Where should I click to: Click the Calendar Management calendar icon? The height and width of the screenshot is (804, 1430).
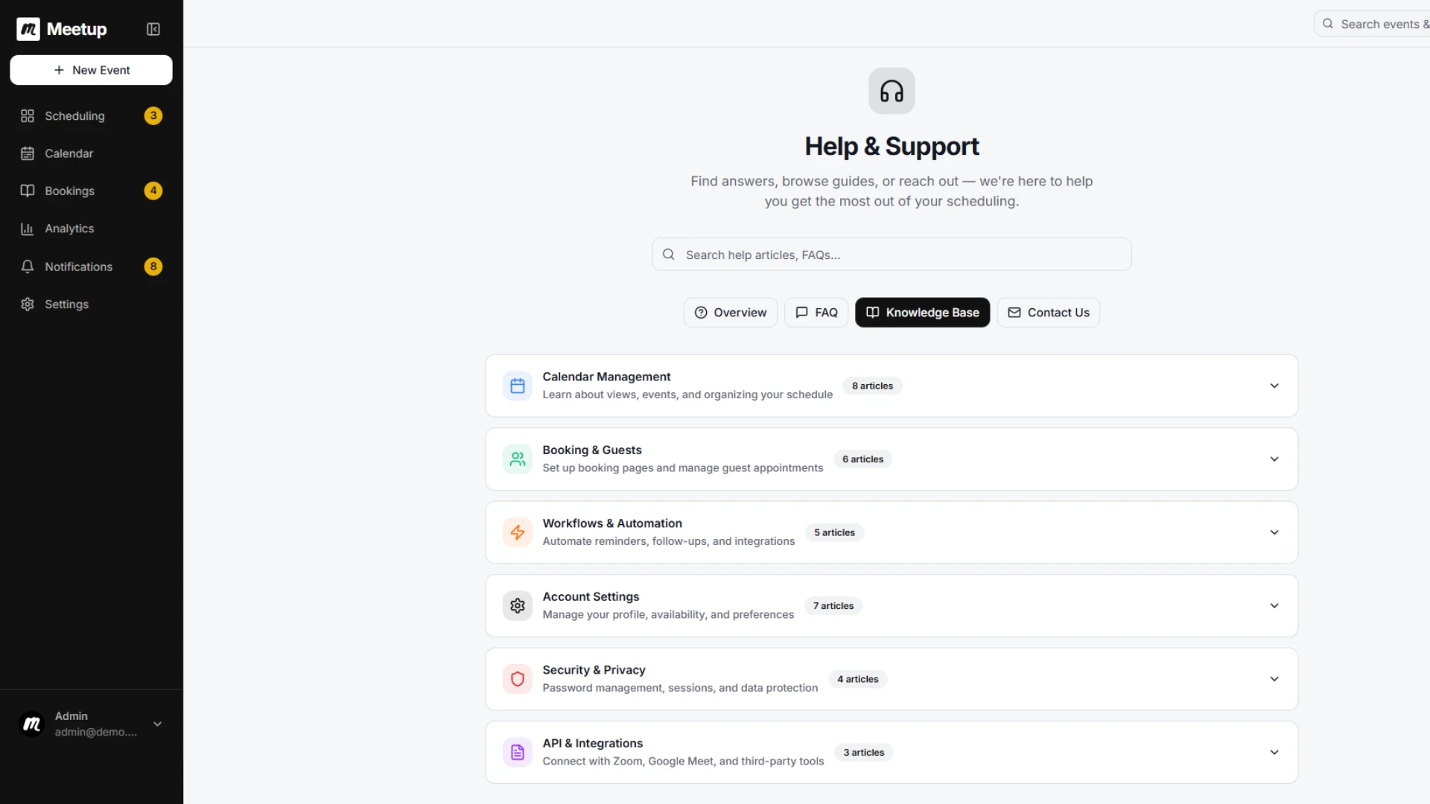(x=518, y=386)
